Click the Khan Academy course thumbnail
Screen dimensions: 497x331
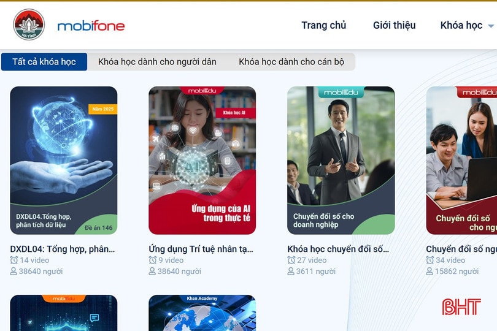pos(202,313)
